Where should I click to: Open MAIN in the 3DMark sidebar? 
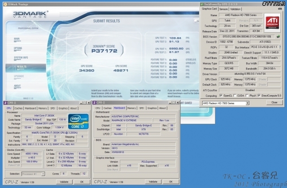click(x=17, y=39)
